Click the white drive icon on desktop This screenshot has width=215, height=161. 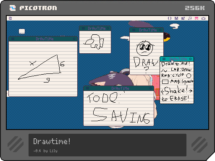click(x=22, y=31)
